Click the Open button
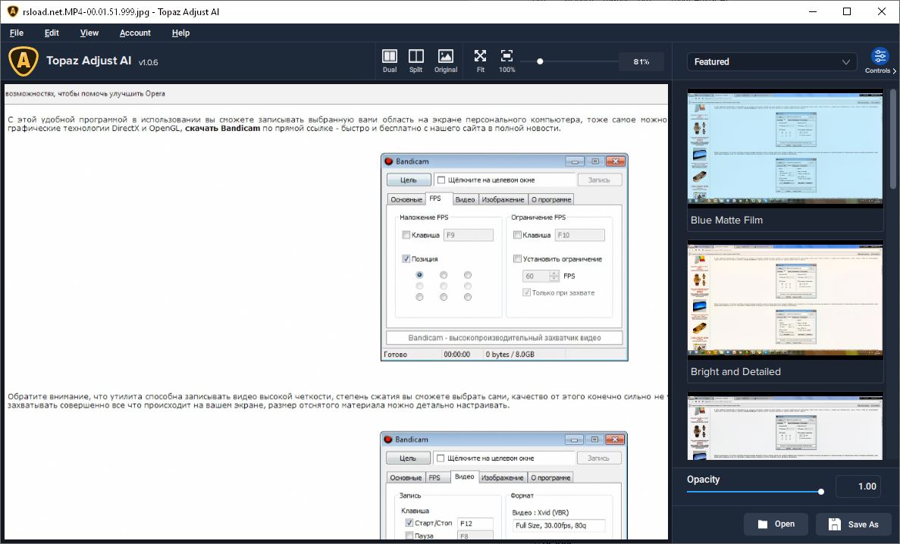The image size is (900, 544). [776, 524]
